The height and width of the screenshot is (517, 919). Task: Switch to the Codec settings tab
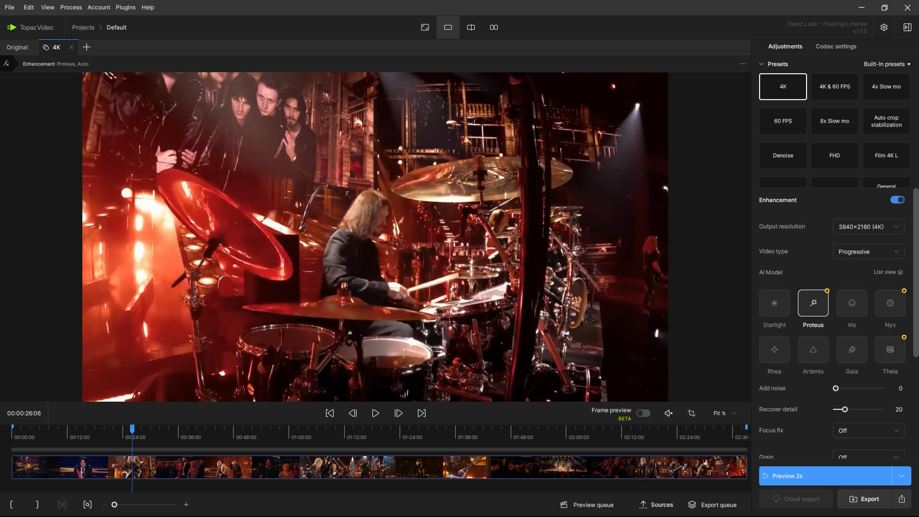click(836, 46)
